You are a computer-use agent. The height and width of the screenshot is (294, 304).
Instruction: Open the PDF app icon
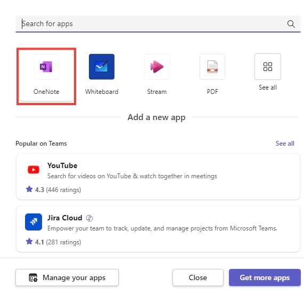[212, 67]
